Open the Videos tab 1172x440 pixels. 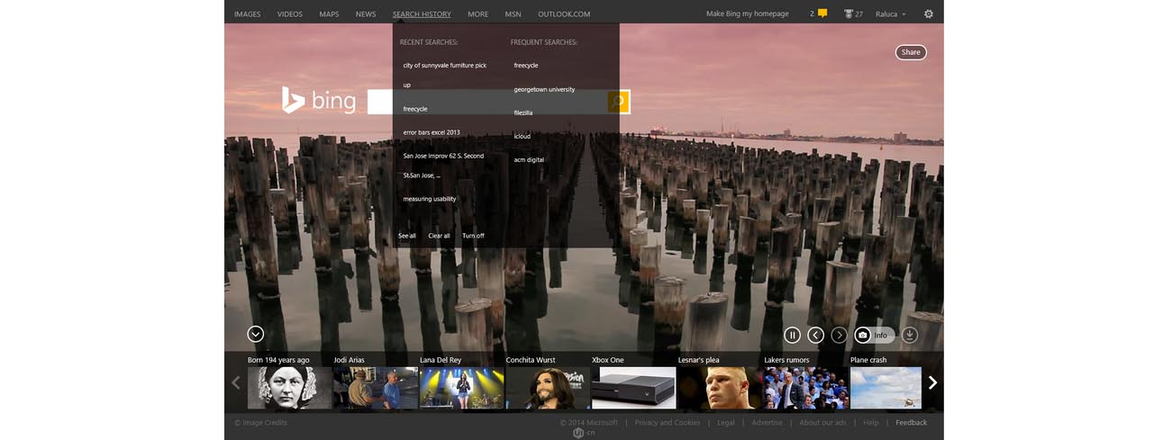click(x=290, y=14)
